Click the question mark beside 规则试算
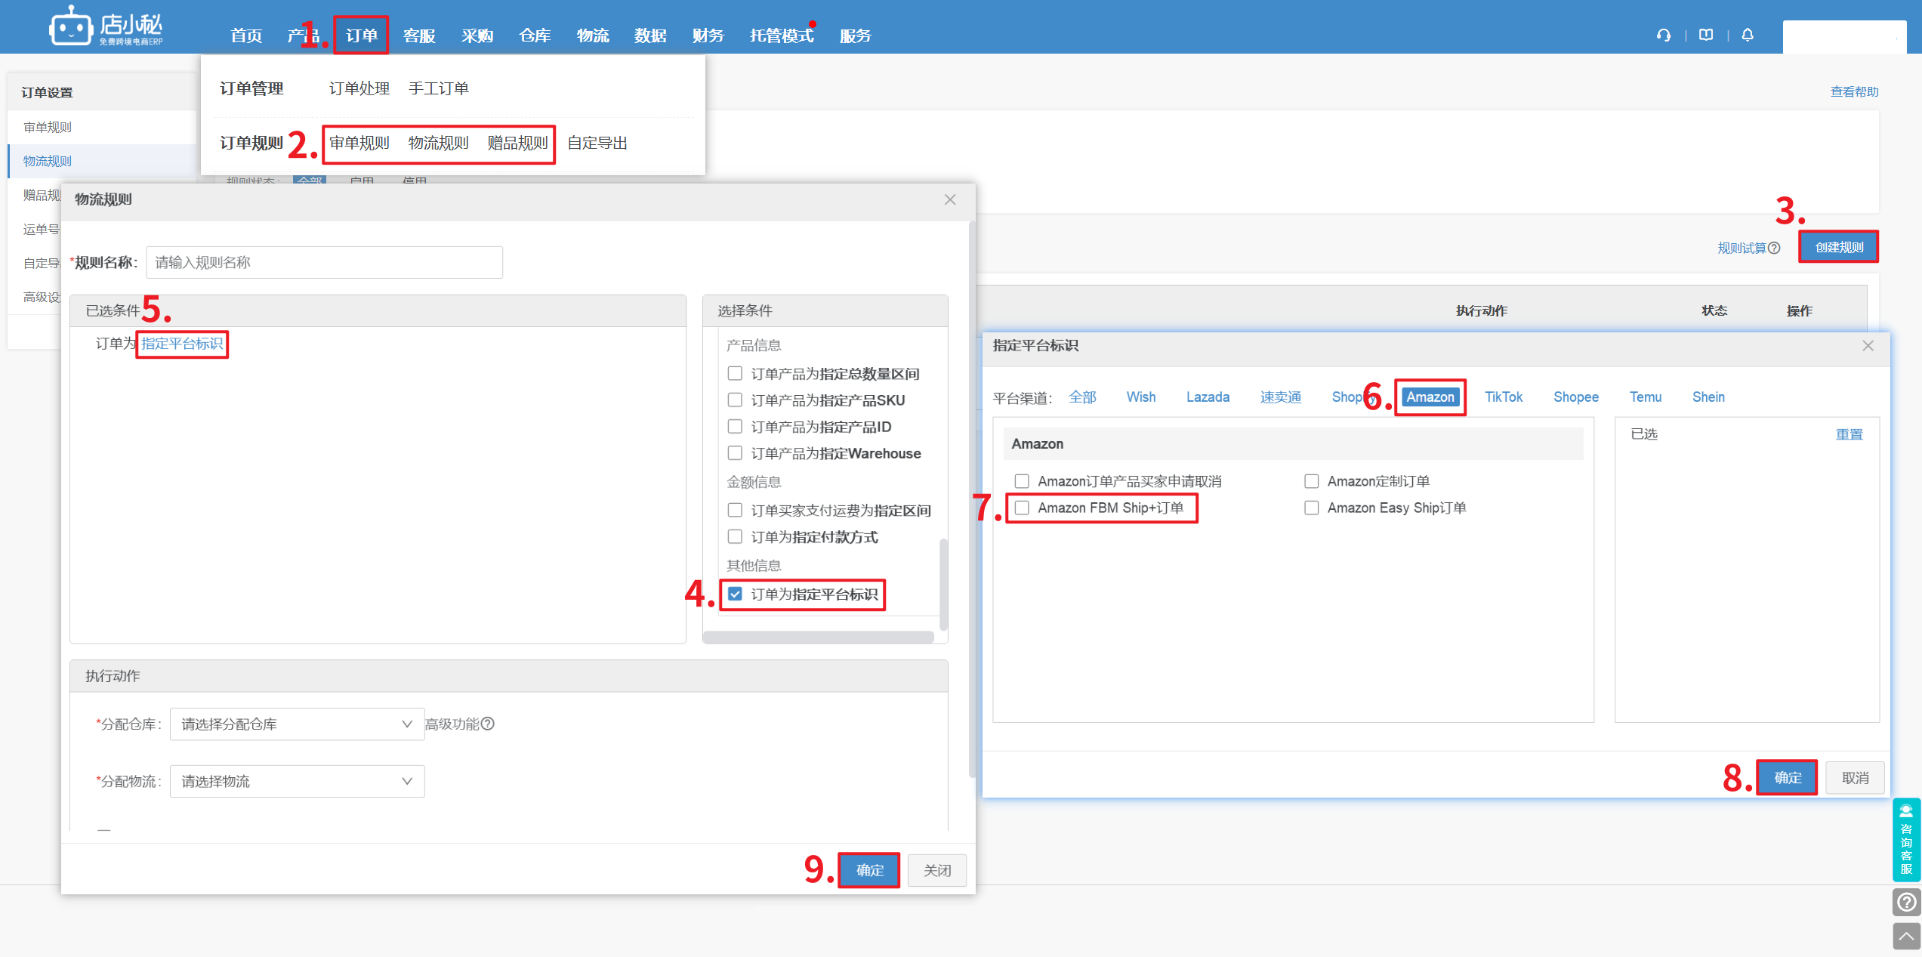The image size is (1922, 957). tap(1774, 248)
